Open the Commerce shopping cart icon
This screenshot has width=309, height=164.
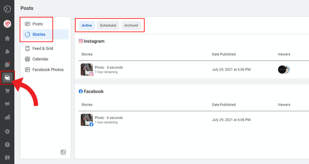[x=7, y=91]
